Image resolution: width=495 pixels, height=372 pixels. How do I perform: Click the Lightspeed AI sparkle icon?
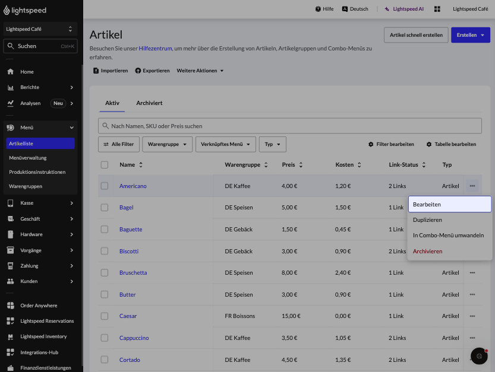point(387,9)
